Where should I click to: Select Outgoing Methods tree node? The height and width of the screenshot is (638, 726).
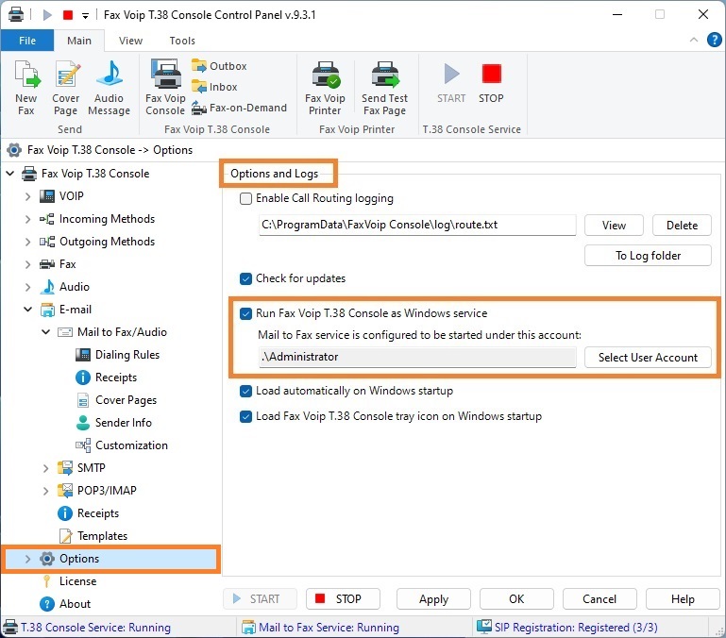[107, 242]
